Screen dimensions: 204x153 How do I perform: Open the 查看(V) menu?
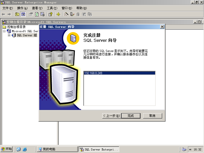37,8
